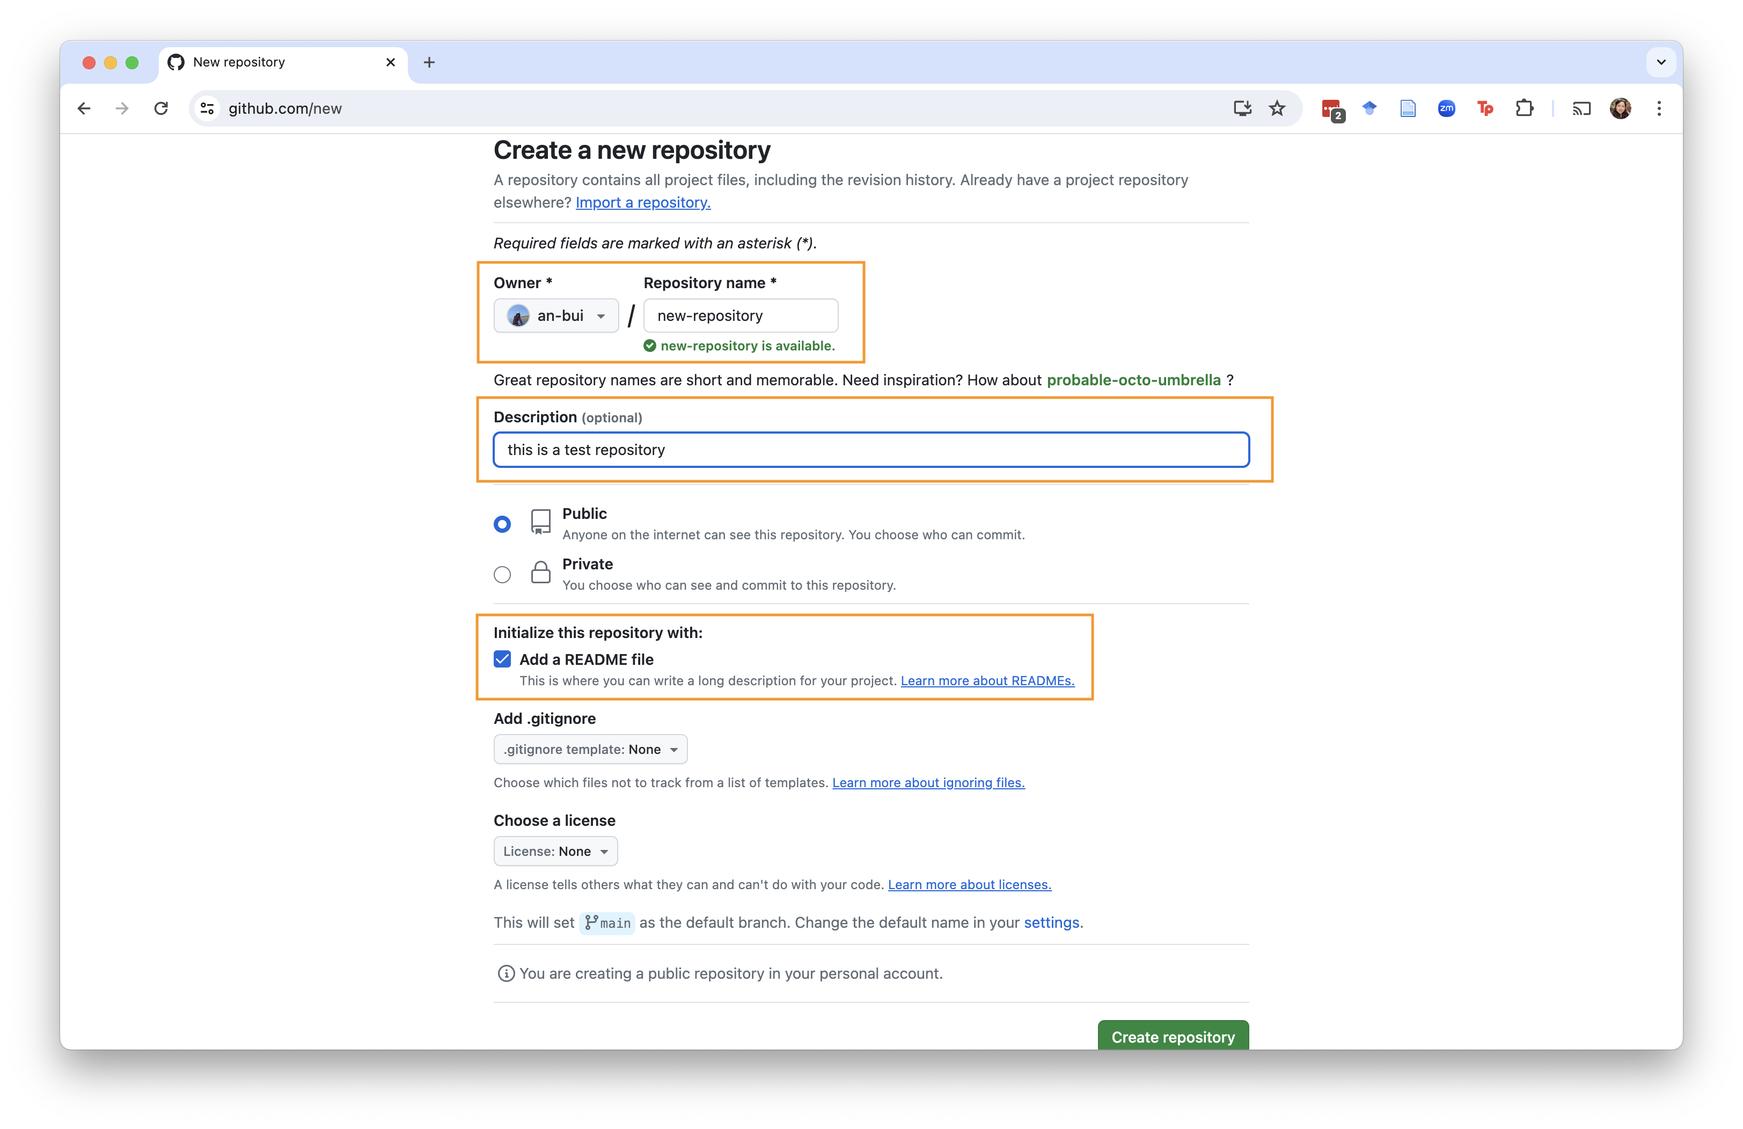This screenshot has height=1129, width=1743.
Task: Uncheck the Add a README file checkbox
Action: click(x=502, y=659)
